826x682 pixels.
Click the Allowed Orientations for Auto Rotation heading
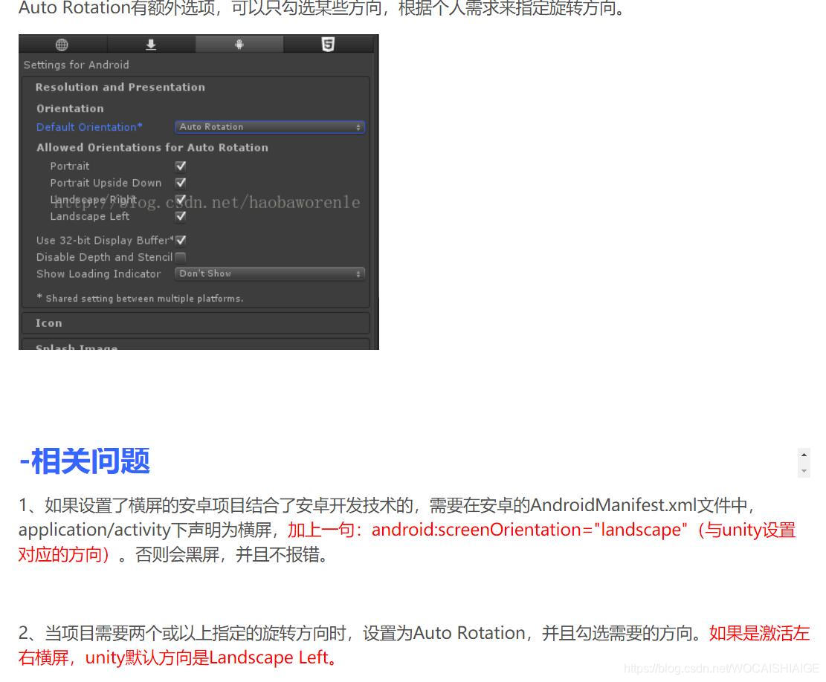coord(152,148)
